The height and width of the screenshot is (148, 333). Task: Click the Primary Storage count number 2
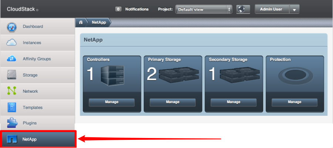click(x=152, y=74)
